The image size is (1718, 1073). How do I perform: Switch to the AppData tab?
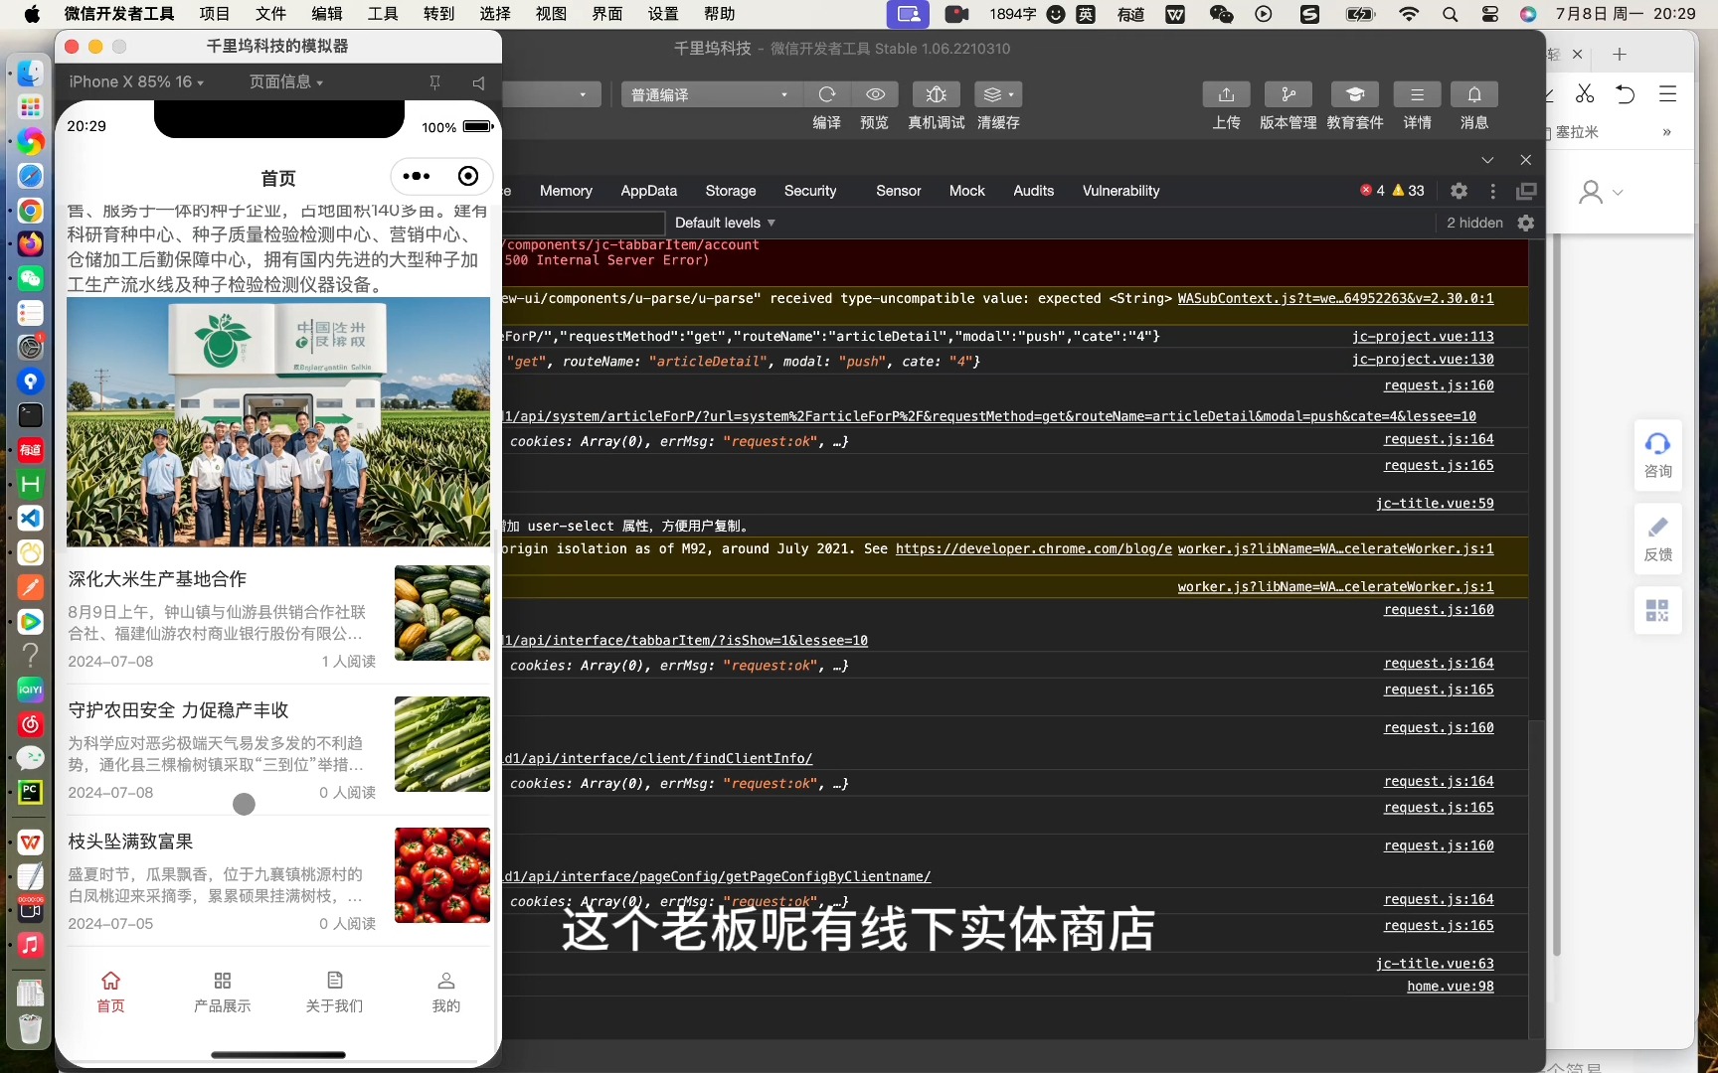648,191
